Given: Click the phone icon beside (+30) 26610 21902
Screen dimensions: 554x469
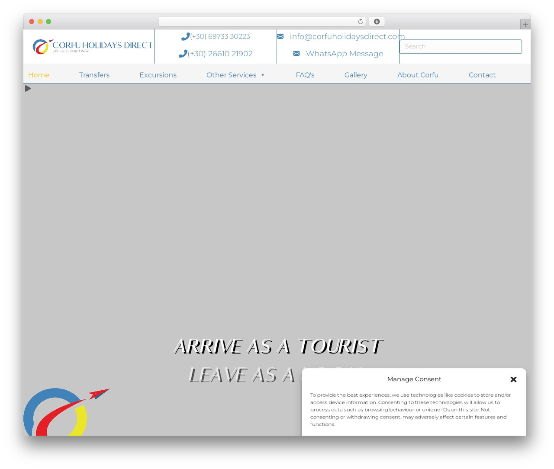Looking at the screenshot, I should point(183,54).
